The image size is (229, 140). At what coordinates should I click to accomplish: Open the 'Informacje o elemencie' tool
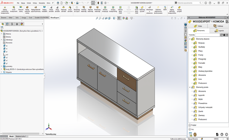pyautogui.click(x=149, y=7)
